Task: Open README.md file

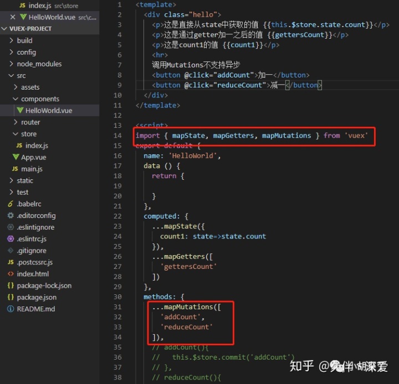Action: point(50,309)
